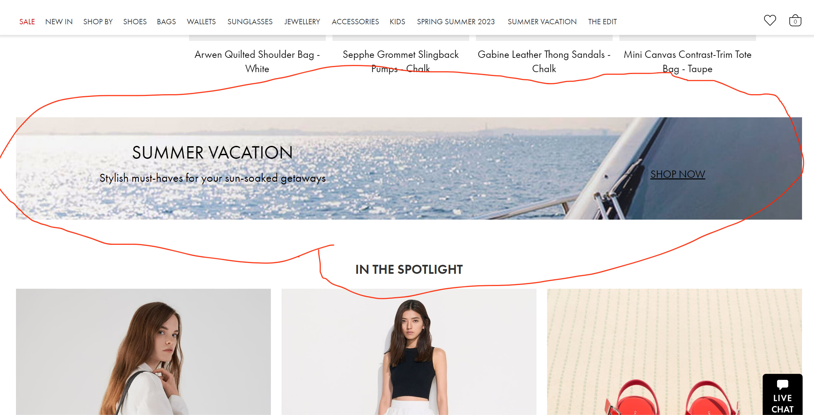
Task: Go to the WALLETS category
Action: click(x=201, y=22)
